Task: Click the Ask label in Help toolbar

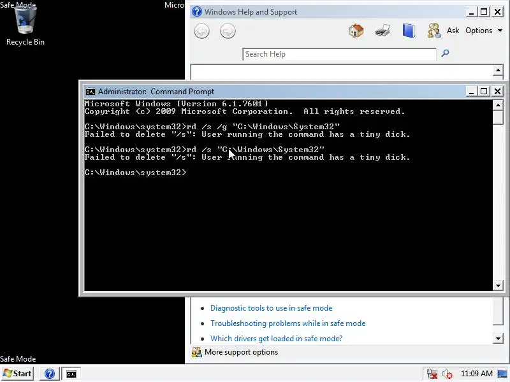Action: (453, 31)
